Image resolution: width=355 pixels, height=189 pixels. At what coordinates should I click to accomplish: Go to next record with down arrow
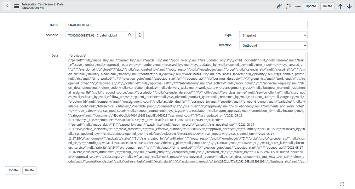point(349,6)
